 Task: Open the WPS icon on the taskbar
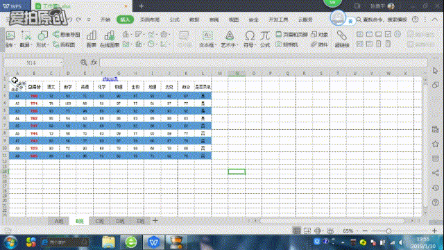point(153,242)
